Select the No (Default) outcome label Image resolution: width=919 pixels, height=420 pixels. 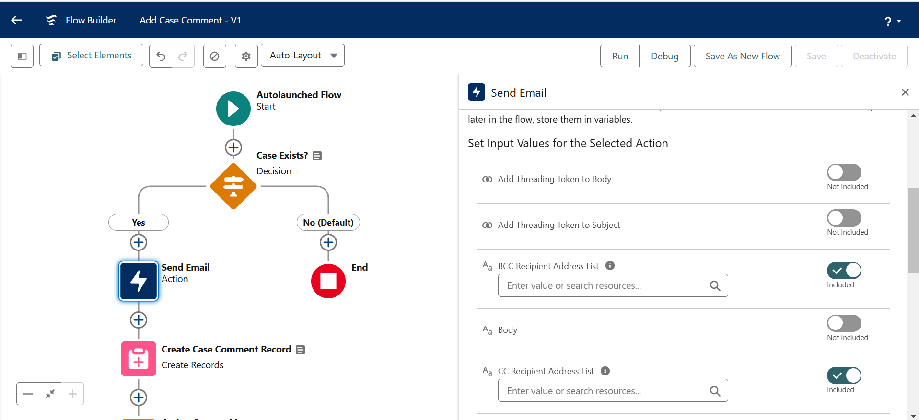click(328, 222)
